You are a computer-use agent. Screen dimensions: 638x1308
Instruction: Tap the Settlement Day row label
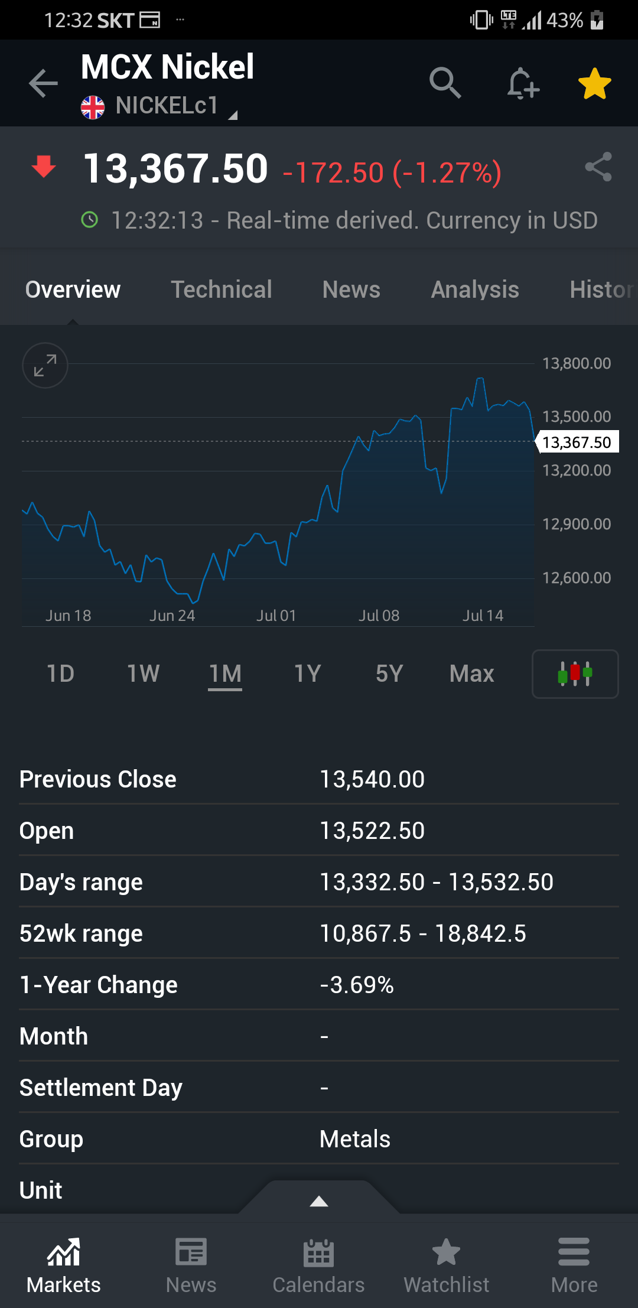click(101, 1088)
